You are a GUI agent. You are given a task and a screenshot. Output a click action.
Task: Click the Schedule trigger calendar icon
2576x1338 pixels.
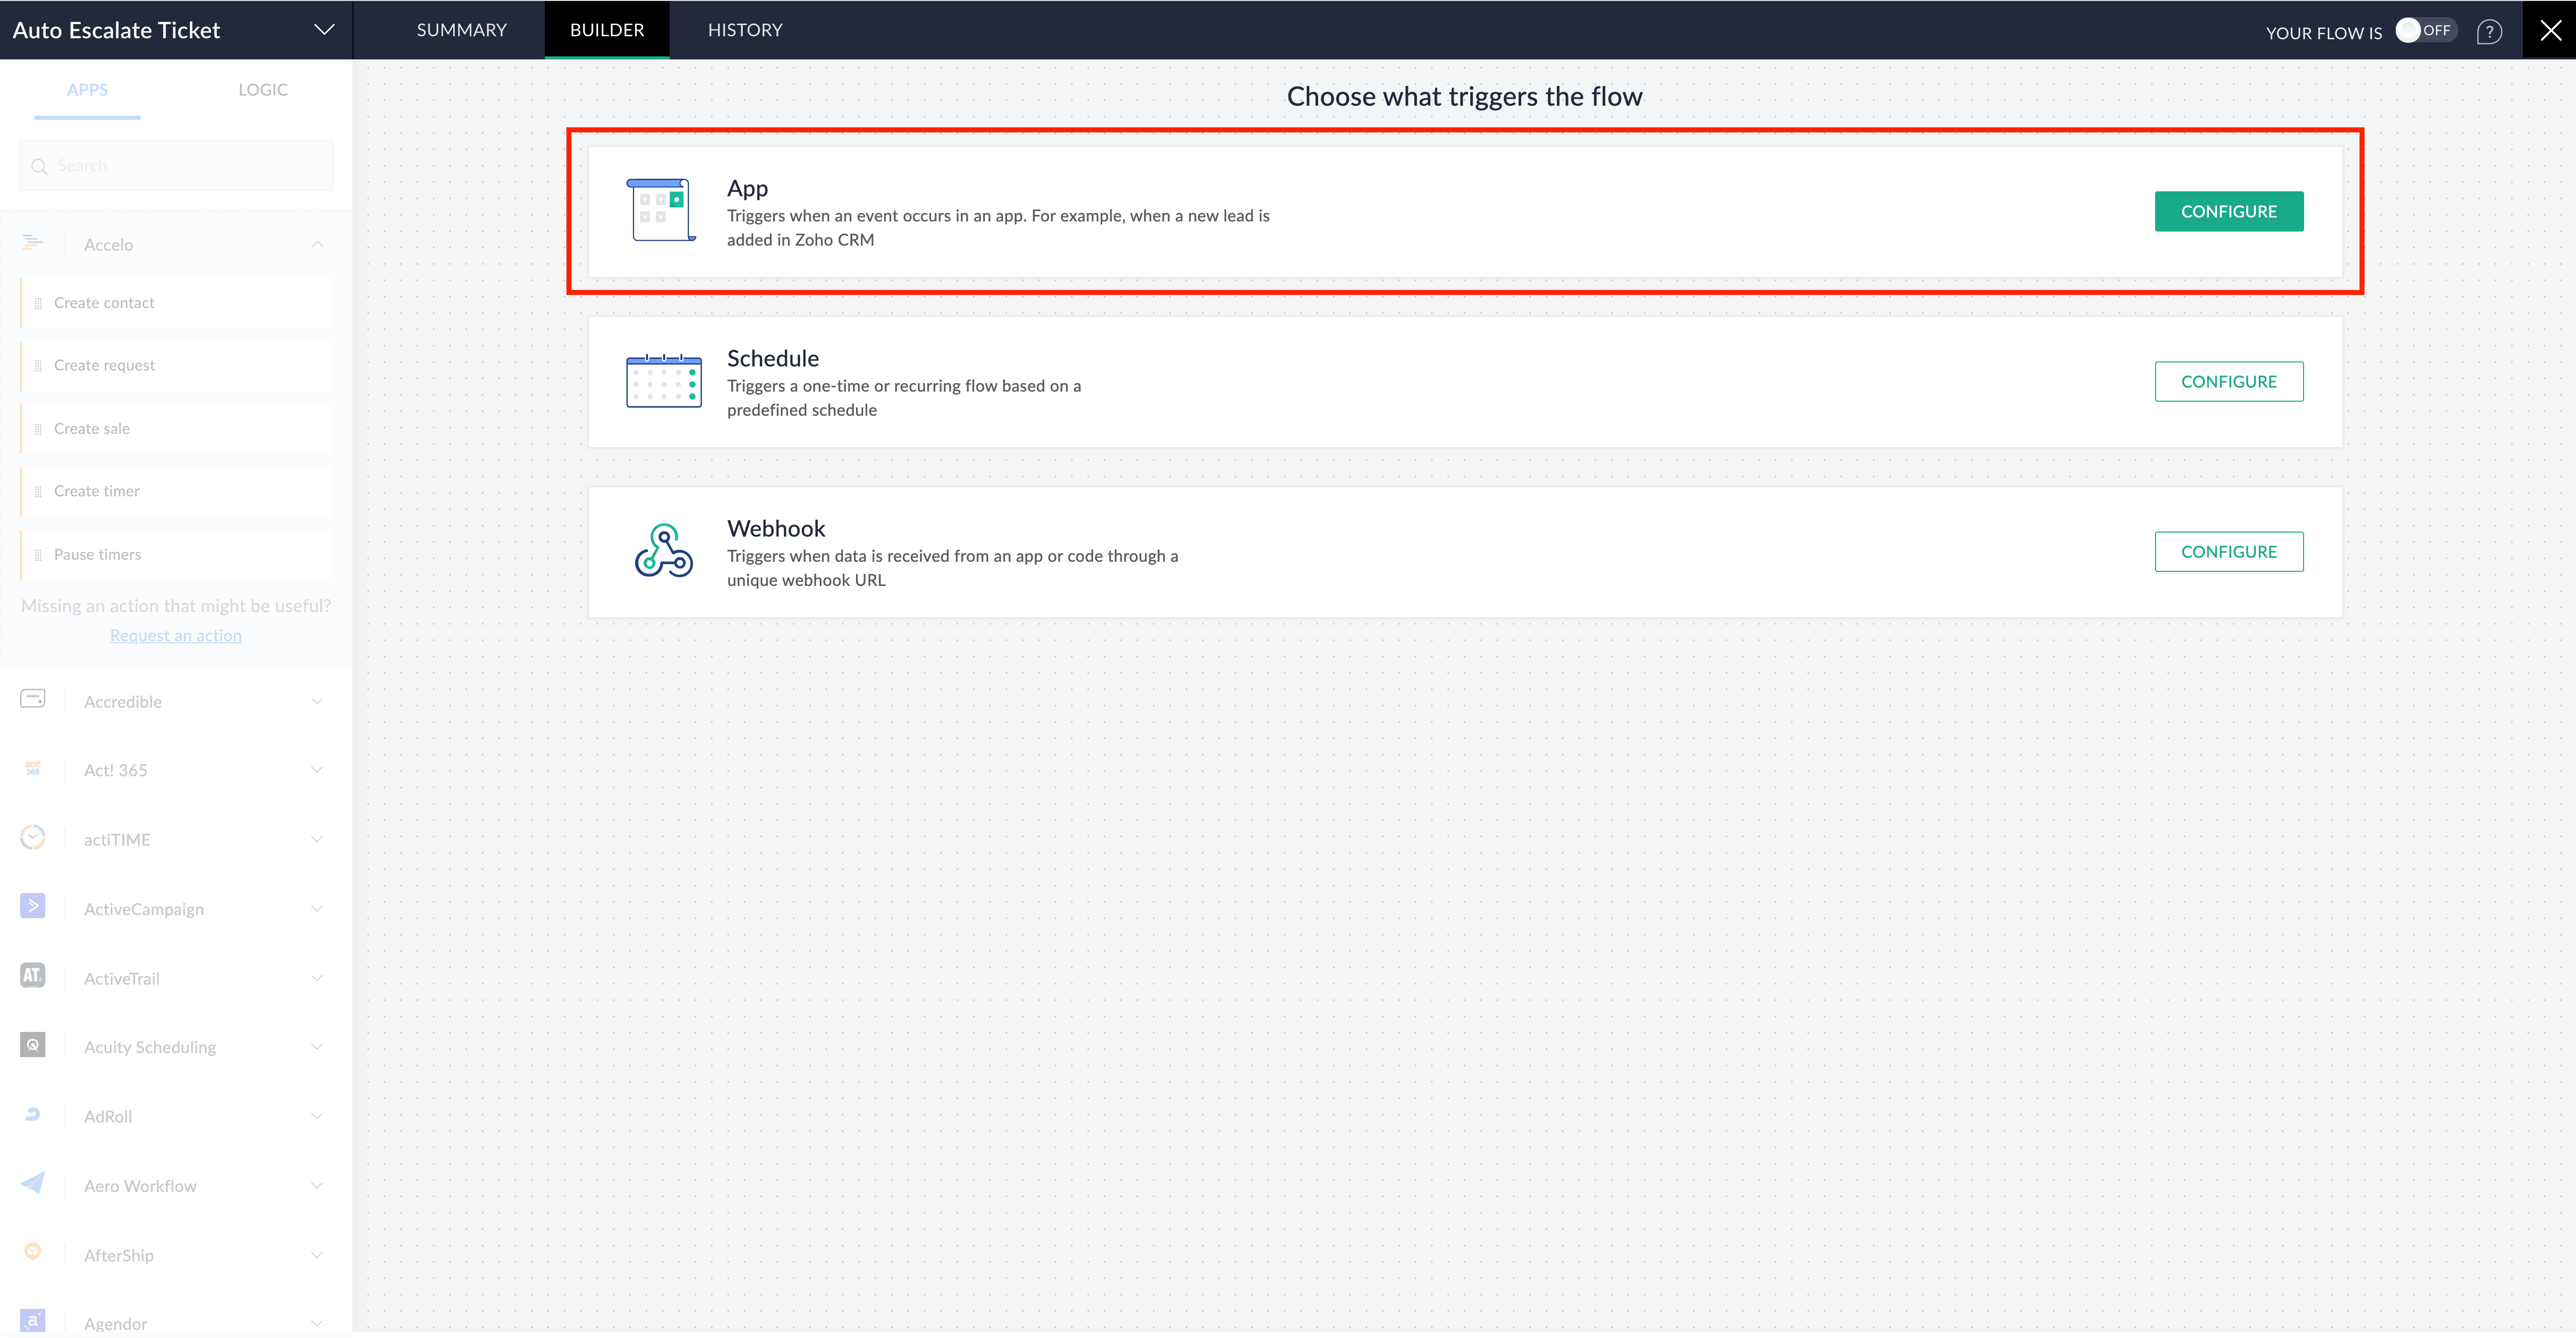(663, 381)
